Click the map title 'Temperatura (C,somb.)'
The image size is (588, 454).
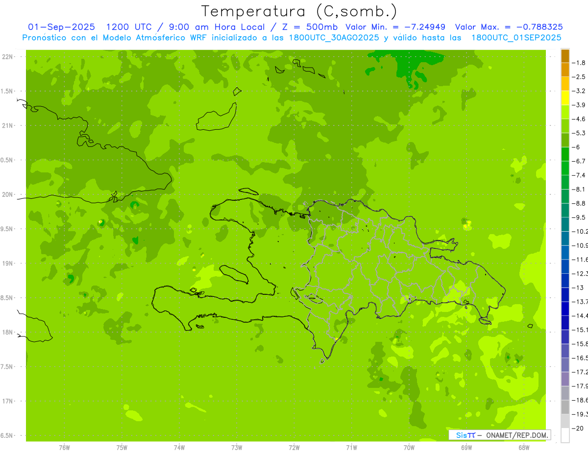pyautogui.click(x=299, y=11)
